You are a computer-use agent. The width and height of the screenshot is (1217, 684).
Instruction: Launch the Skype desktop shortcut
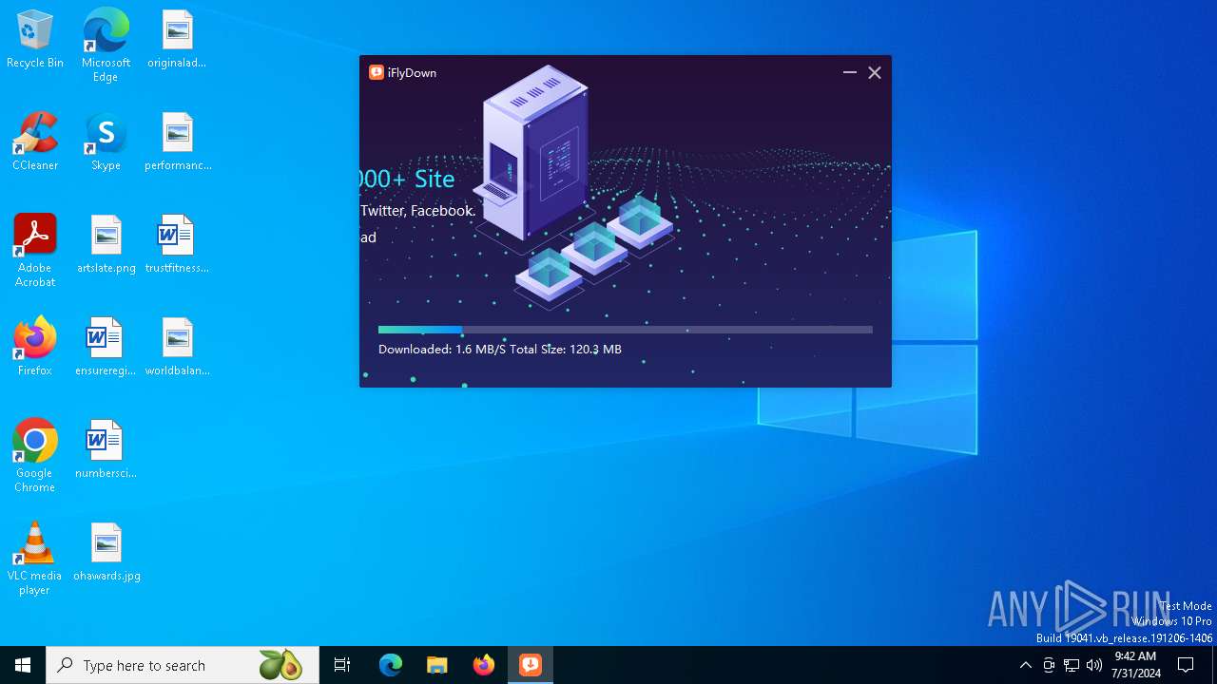point(106,142)
